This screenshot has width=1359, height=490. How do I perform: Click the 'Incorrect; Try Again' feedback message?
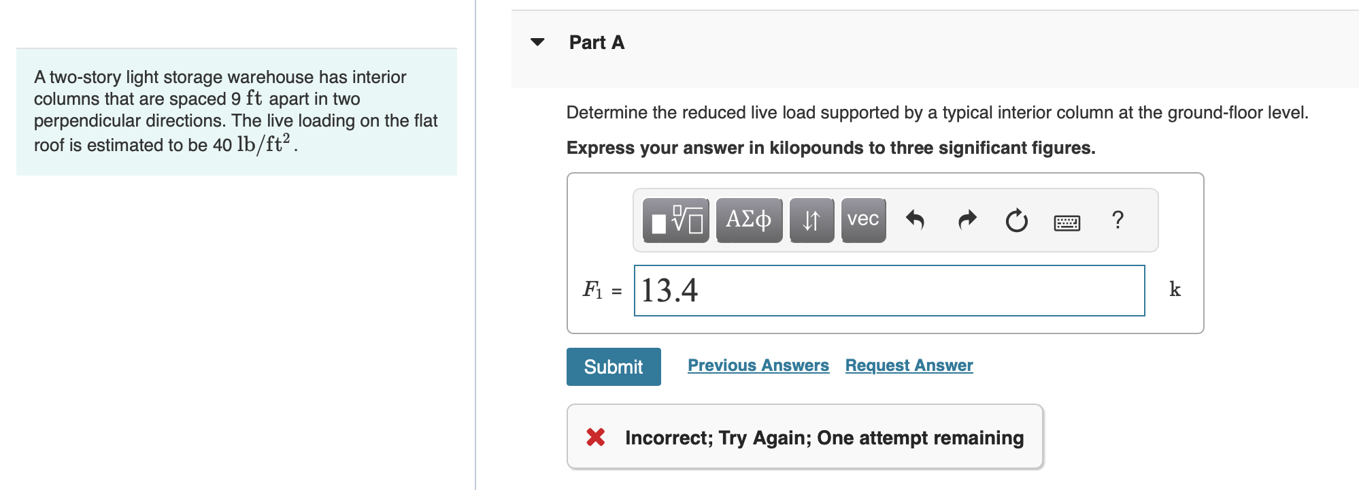(x=824, y=438)
